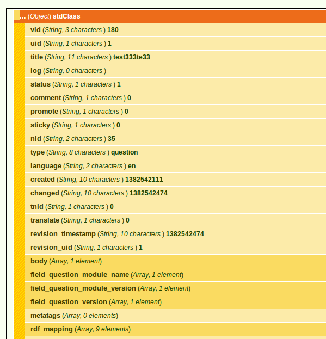This screenshot has width=326, height=339.
Task: Select the vid row showing 180
Action: click(x=176, y=30)
